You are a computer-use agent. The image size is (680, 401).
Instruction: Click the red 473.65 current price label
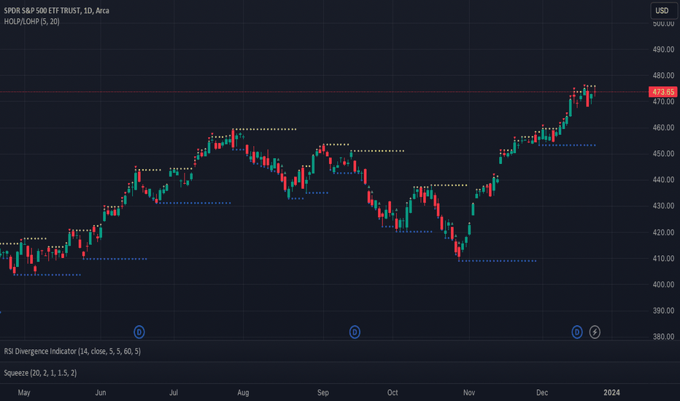click(663, 92)
